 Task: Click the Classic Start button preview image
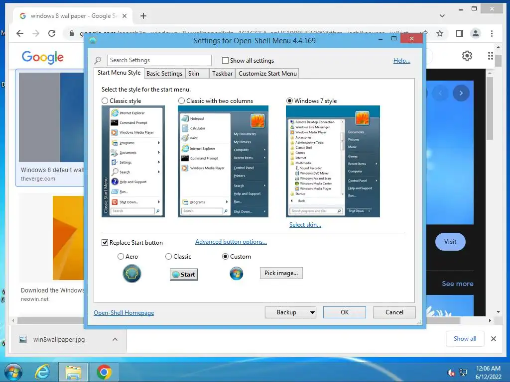pyautogui.click(x=184, y=275)
